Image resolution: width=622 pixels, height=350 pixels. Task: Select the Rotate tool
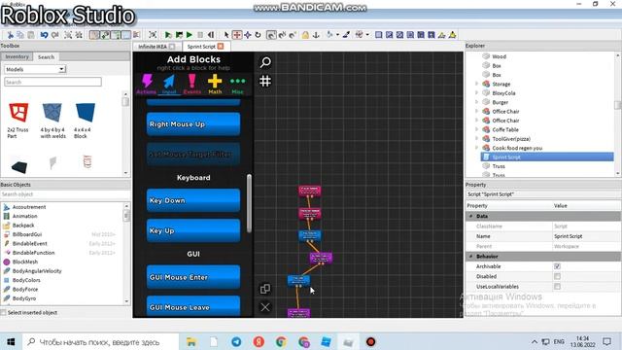click(x=258, y=35)
